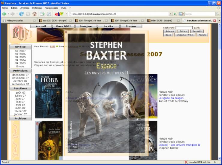Open the Forward button history dropdown
Viewport: 222px width, 165px height.
tap(17, 14)
